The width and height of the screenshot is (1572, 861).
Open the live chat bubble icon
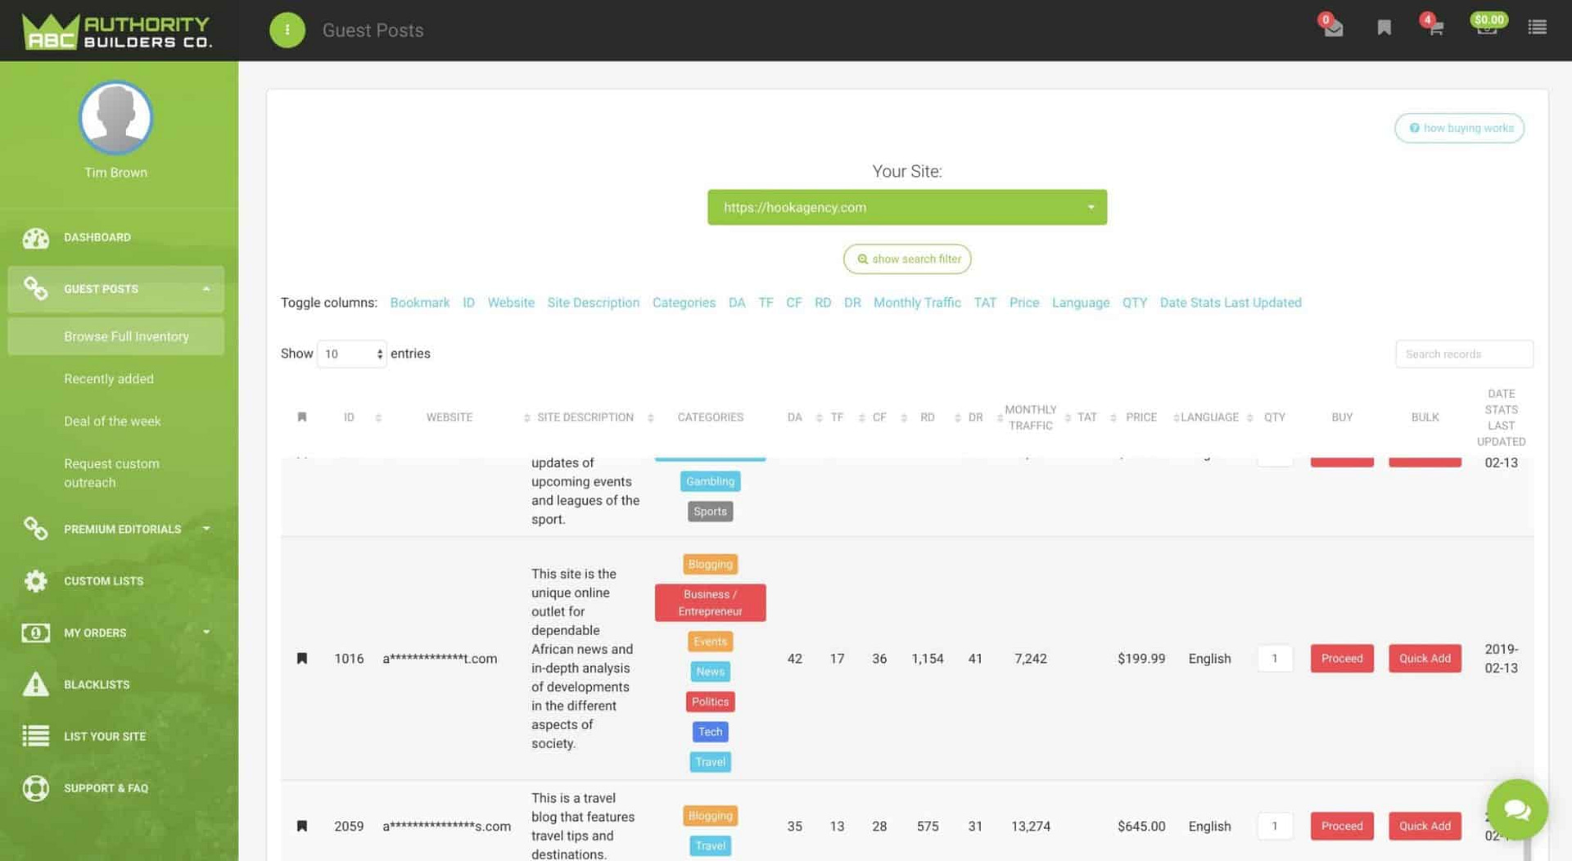1516,809
